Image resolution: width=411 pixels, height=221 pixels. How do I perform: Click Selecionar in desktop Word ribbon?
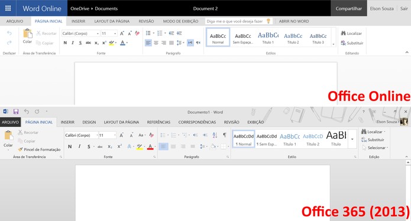pos(375,148)
